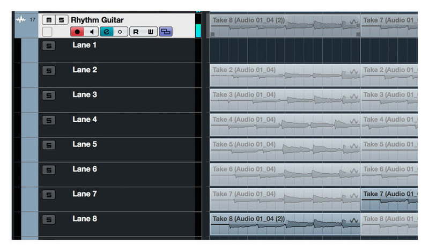
Task: Select Lane 6 label
Action: point(85,169)
